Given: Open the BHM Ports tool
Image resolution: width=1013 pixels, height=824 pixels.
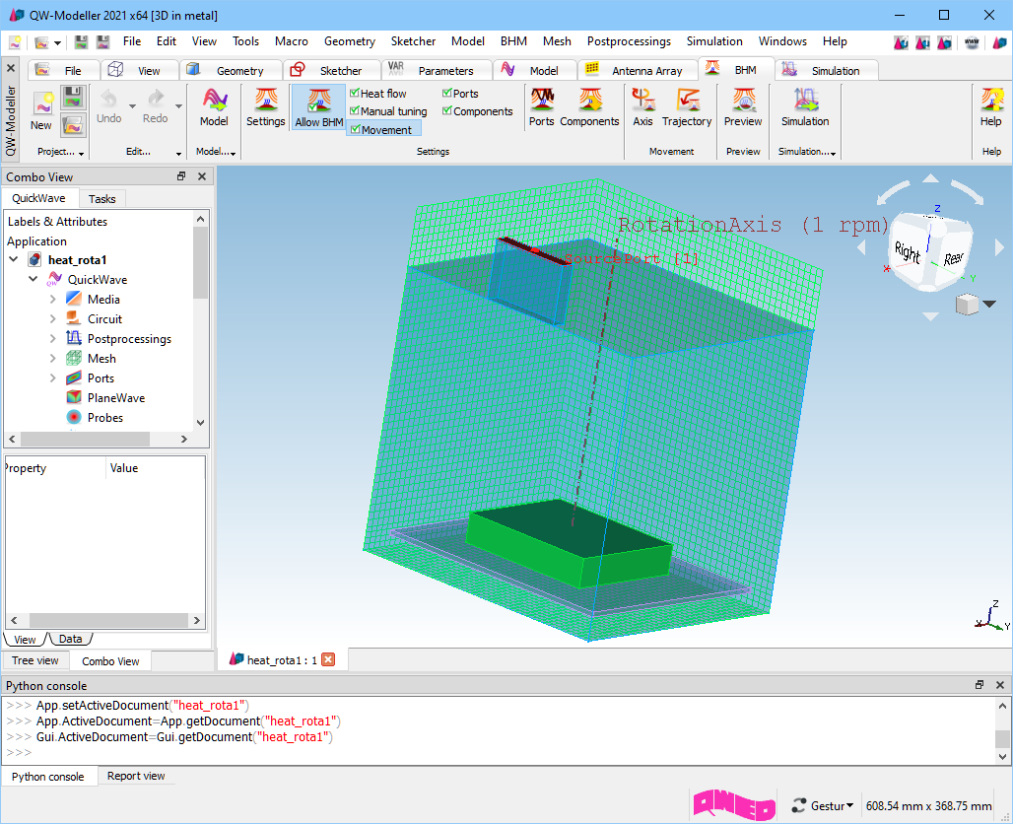Looking at the screenshot, I should coord(541,107).
